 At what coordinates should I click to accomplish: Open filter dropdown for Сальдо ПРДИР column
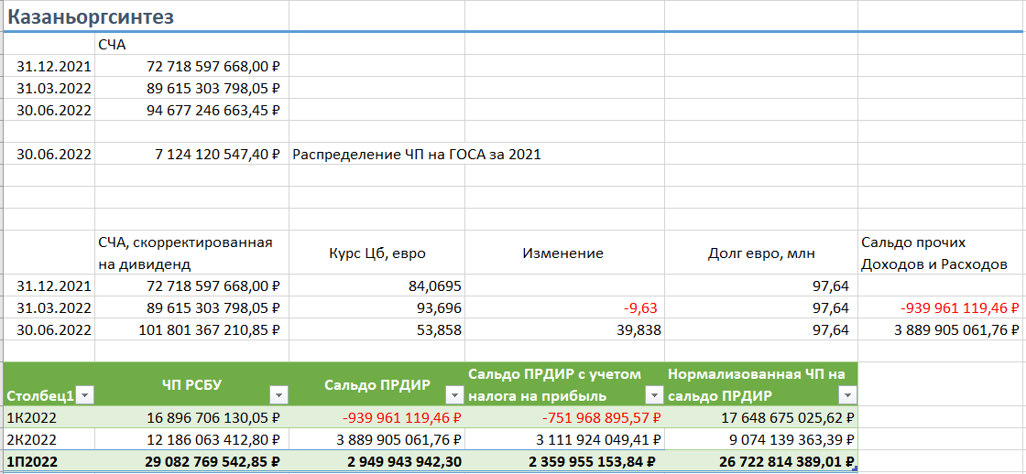tap(454, 395)
